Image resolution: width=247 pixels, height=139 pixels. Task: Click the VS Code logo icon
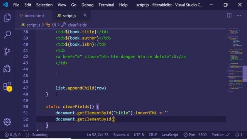(5, 5)
